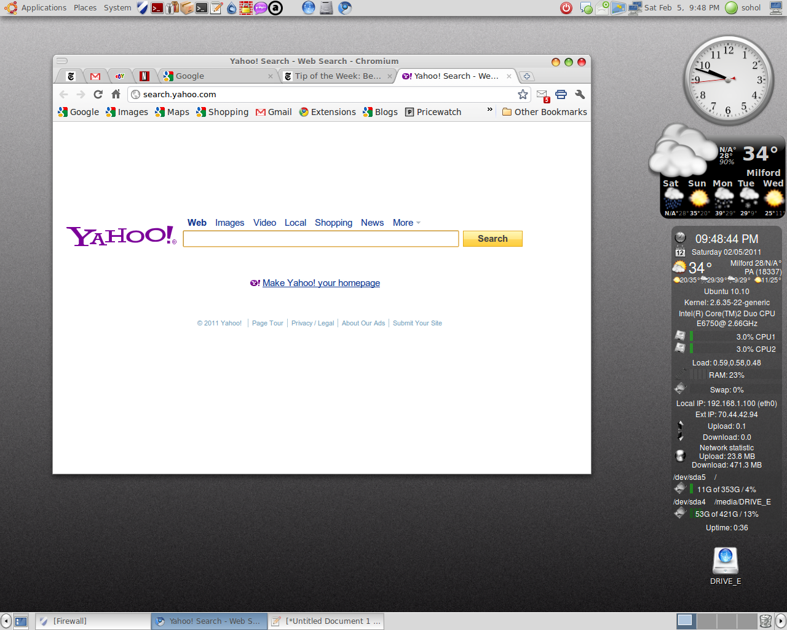Image resolution: width=787 pixels, height=630 pixels.
Task: Switch to Firewall window in taskbar
Action: click(x=93, y=621)
